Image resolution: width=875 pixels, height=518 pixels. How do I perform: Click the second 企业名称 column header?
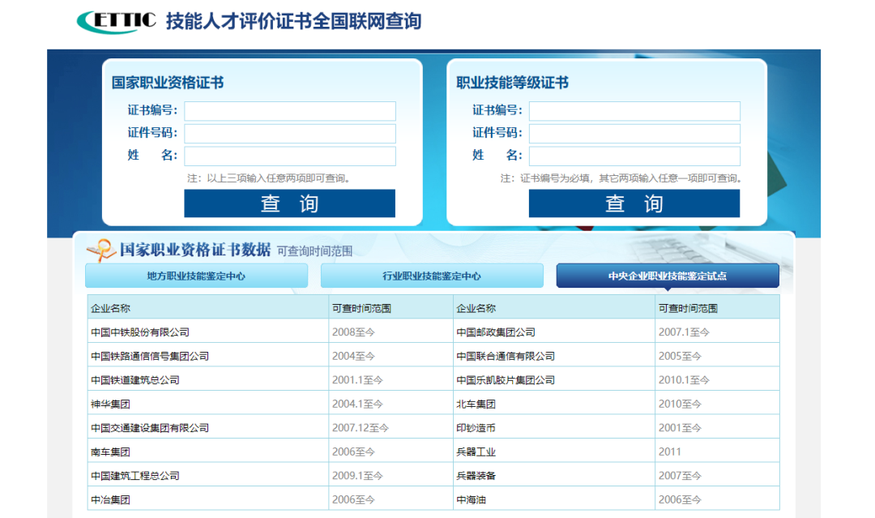(554, 308)
